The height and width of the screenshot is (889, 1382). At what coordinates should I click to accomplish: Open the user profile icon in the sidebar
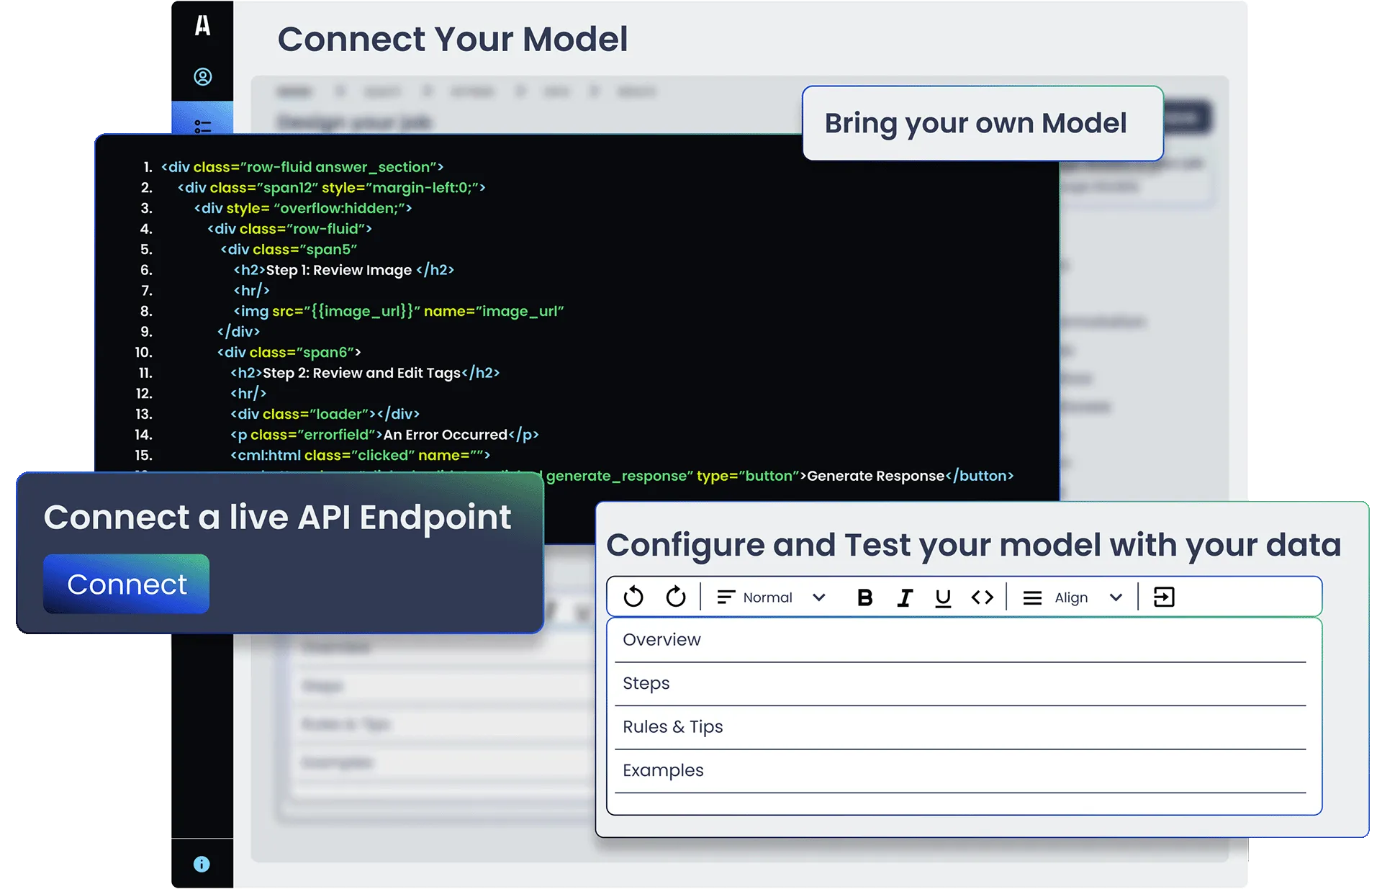coord(202,77)
